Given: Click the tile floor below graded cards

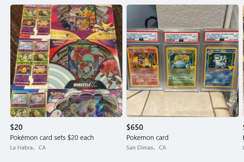Looking at the screenshot, I should click(179, 104).
